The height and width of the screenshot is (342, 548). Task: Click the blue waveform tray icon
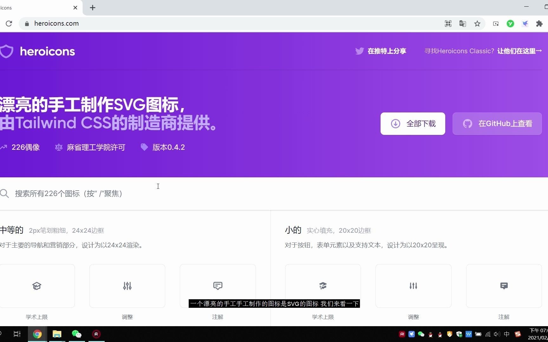point(469,334)
